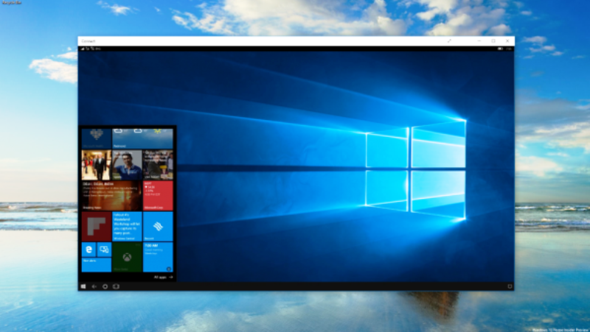The image size is (590, 332).
Task: Open the red Money stocks tile
Action: (158, 196)
